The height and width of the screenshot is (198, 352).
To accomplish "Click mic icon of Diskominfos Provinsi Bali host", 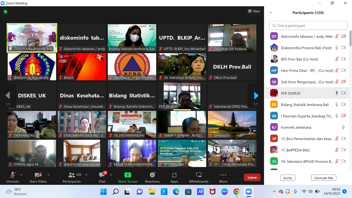I will pos(337,48).
